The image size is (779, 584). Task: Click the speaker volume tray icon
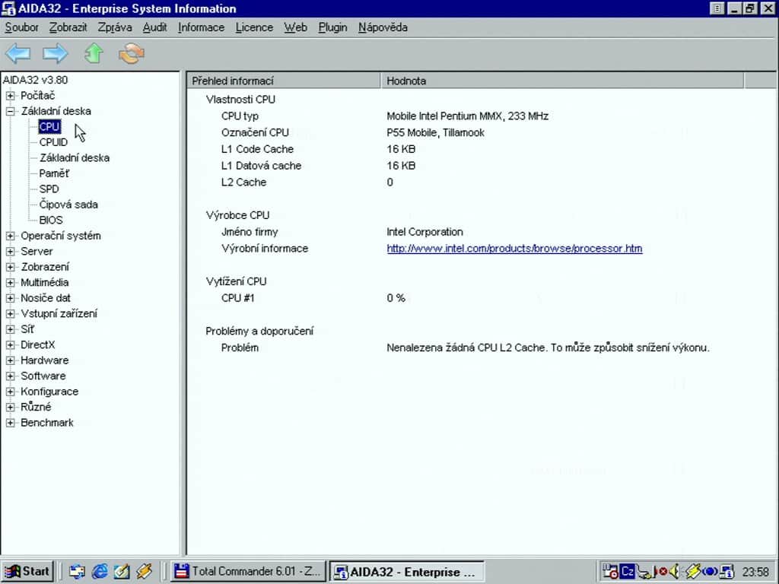click(675, 571)
